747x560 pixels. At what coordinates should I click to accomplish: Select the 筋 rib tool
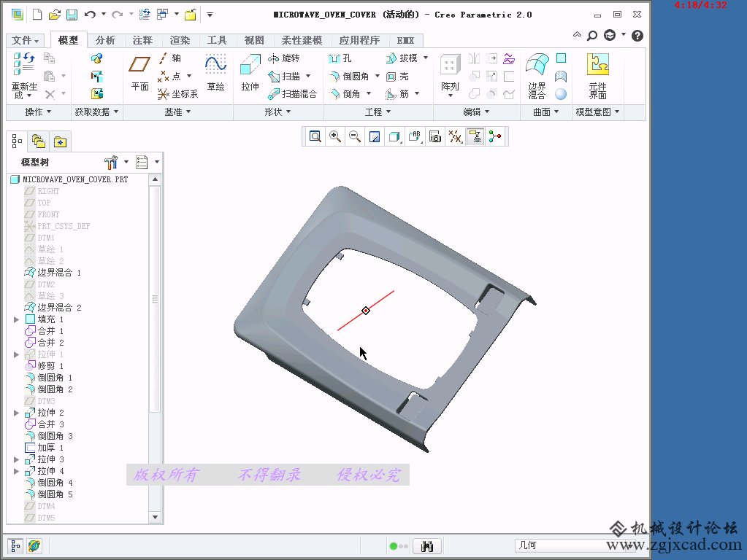(397, 94)
